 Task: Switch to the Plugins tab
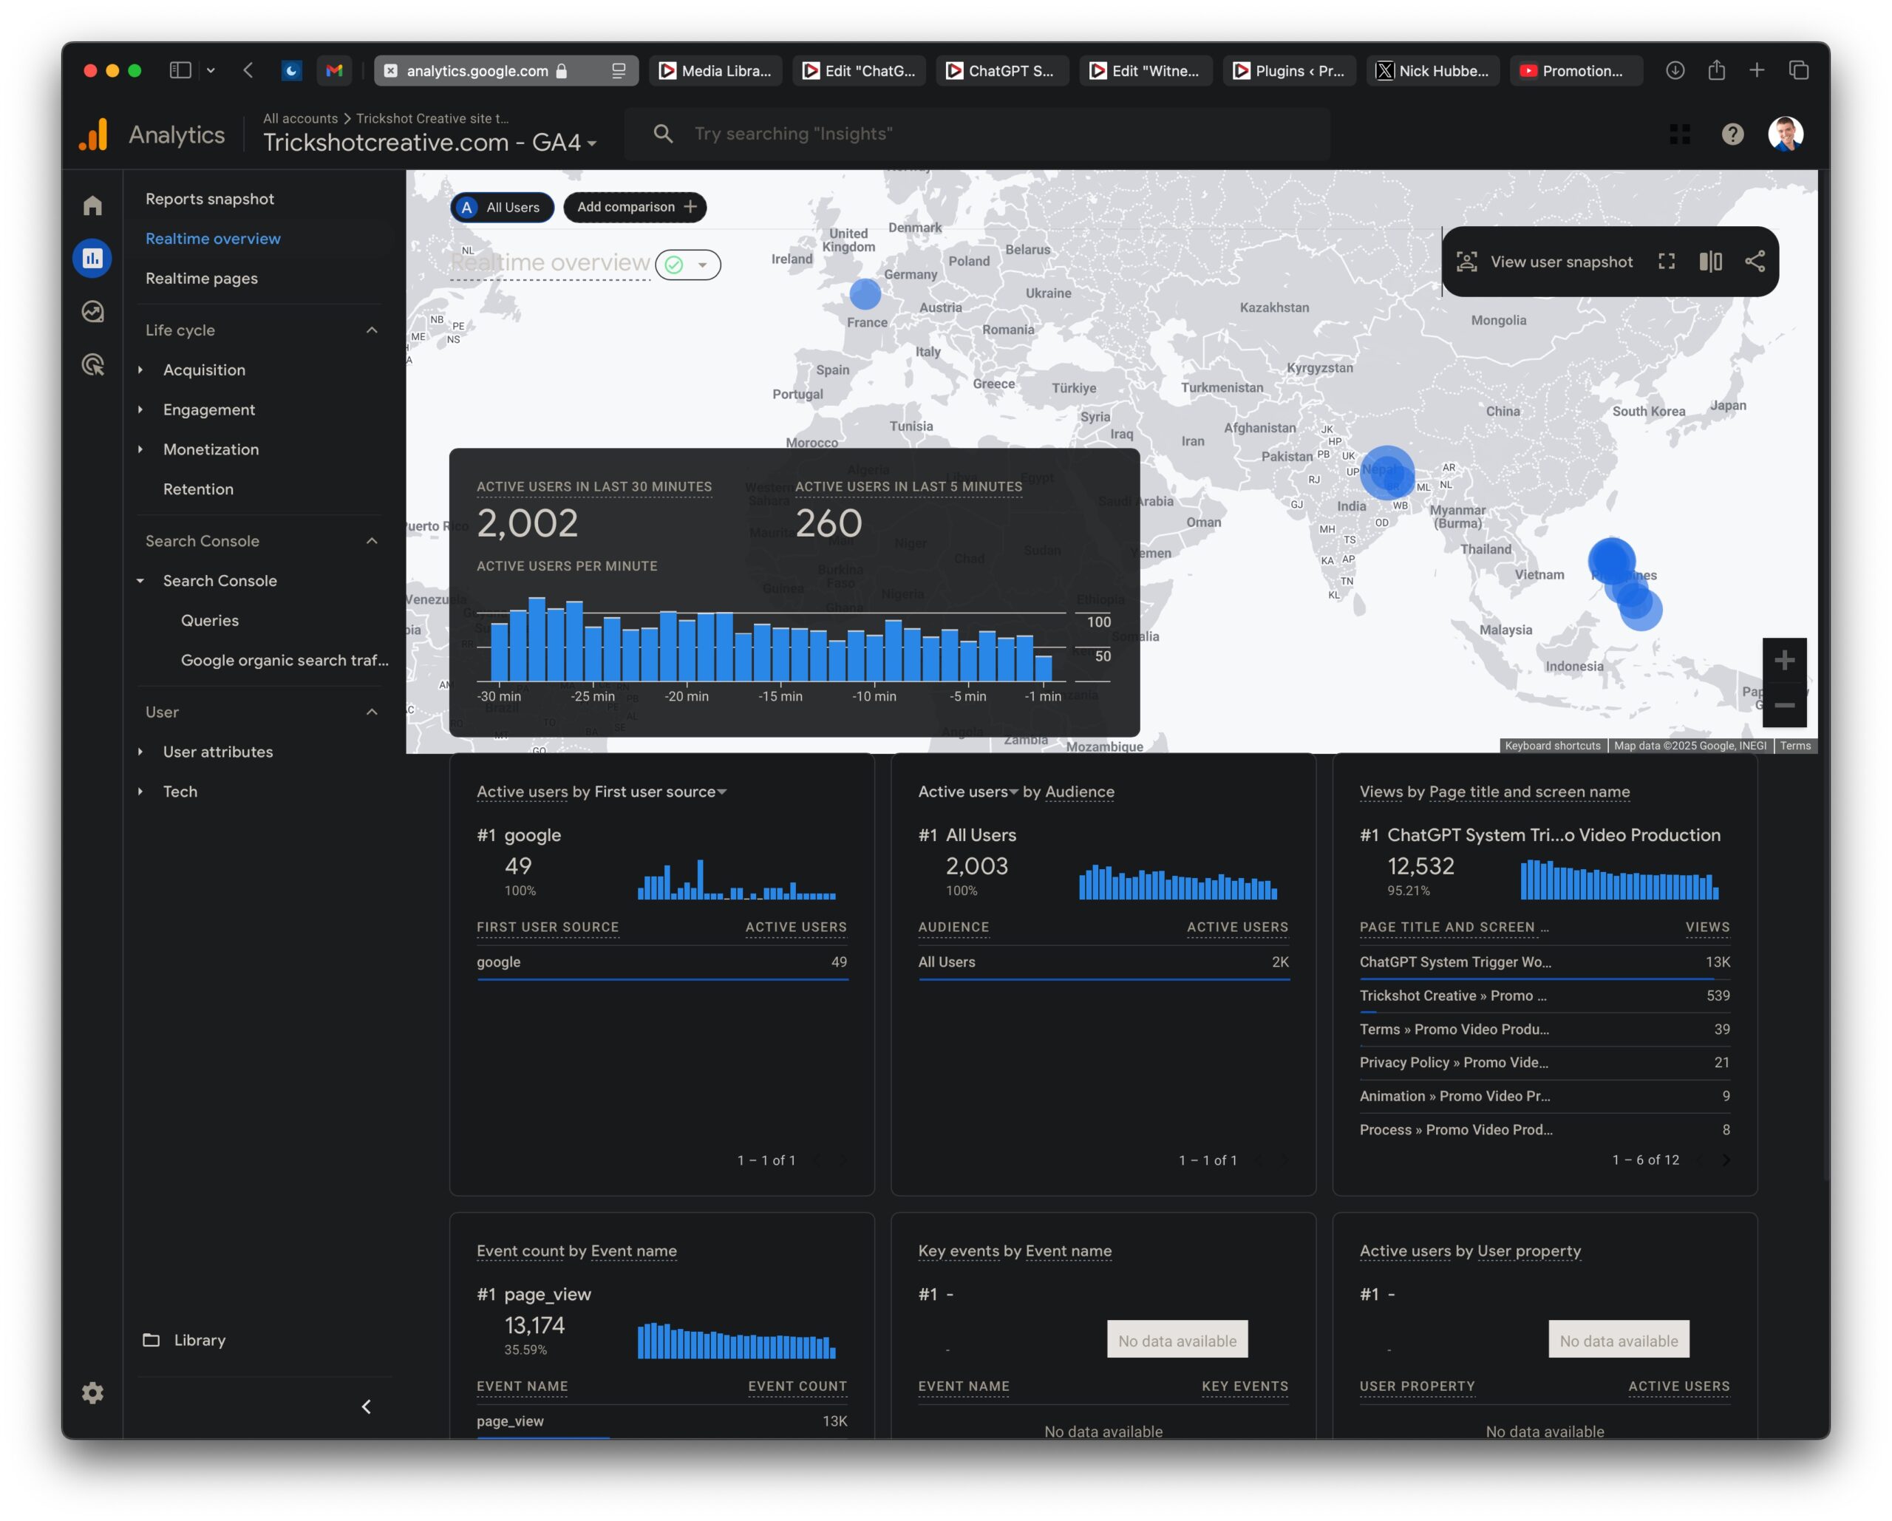1289,71
